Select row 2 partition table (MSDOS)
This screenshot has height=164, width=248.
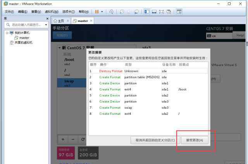coord(148,77)
